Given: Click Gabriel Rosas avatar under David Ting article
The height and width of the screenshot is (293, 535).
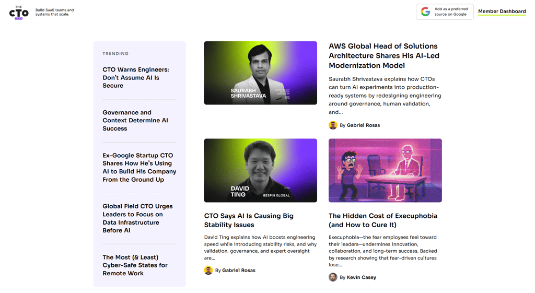Looking at the screenshot, I should pos(208,270).
